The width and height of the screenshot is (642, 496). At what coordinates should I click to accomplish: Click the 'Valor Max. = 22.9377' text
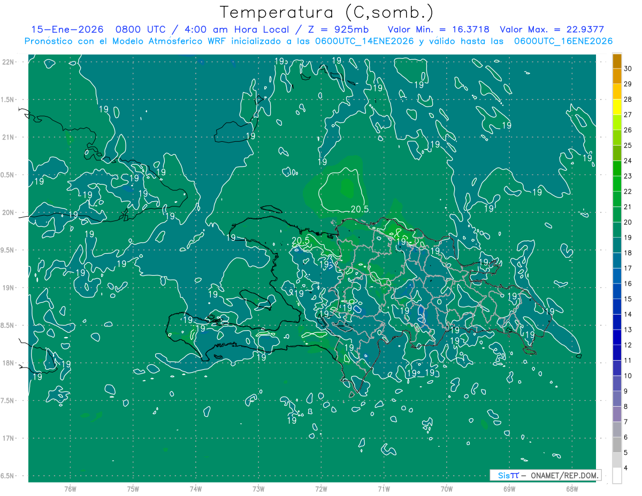point(552,30)
